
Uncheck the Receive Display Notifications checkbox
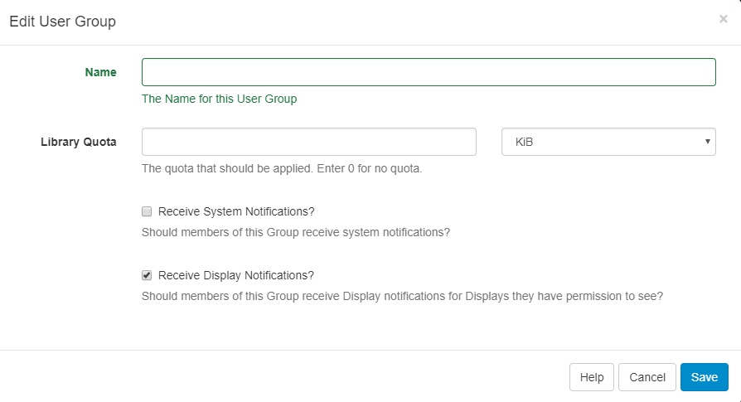click(147, 275)
